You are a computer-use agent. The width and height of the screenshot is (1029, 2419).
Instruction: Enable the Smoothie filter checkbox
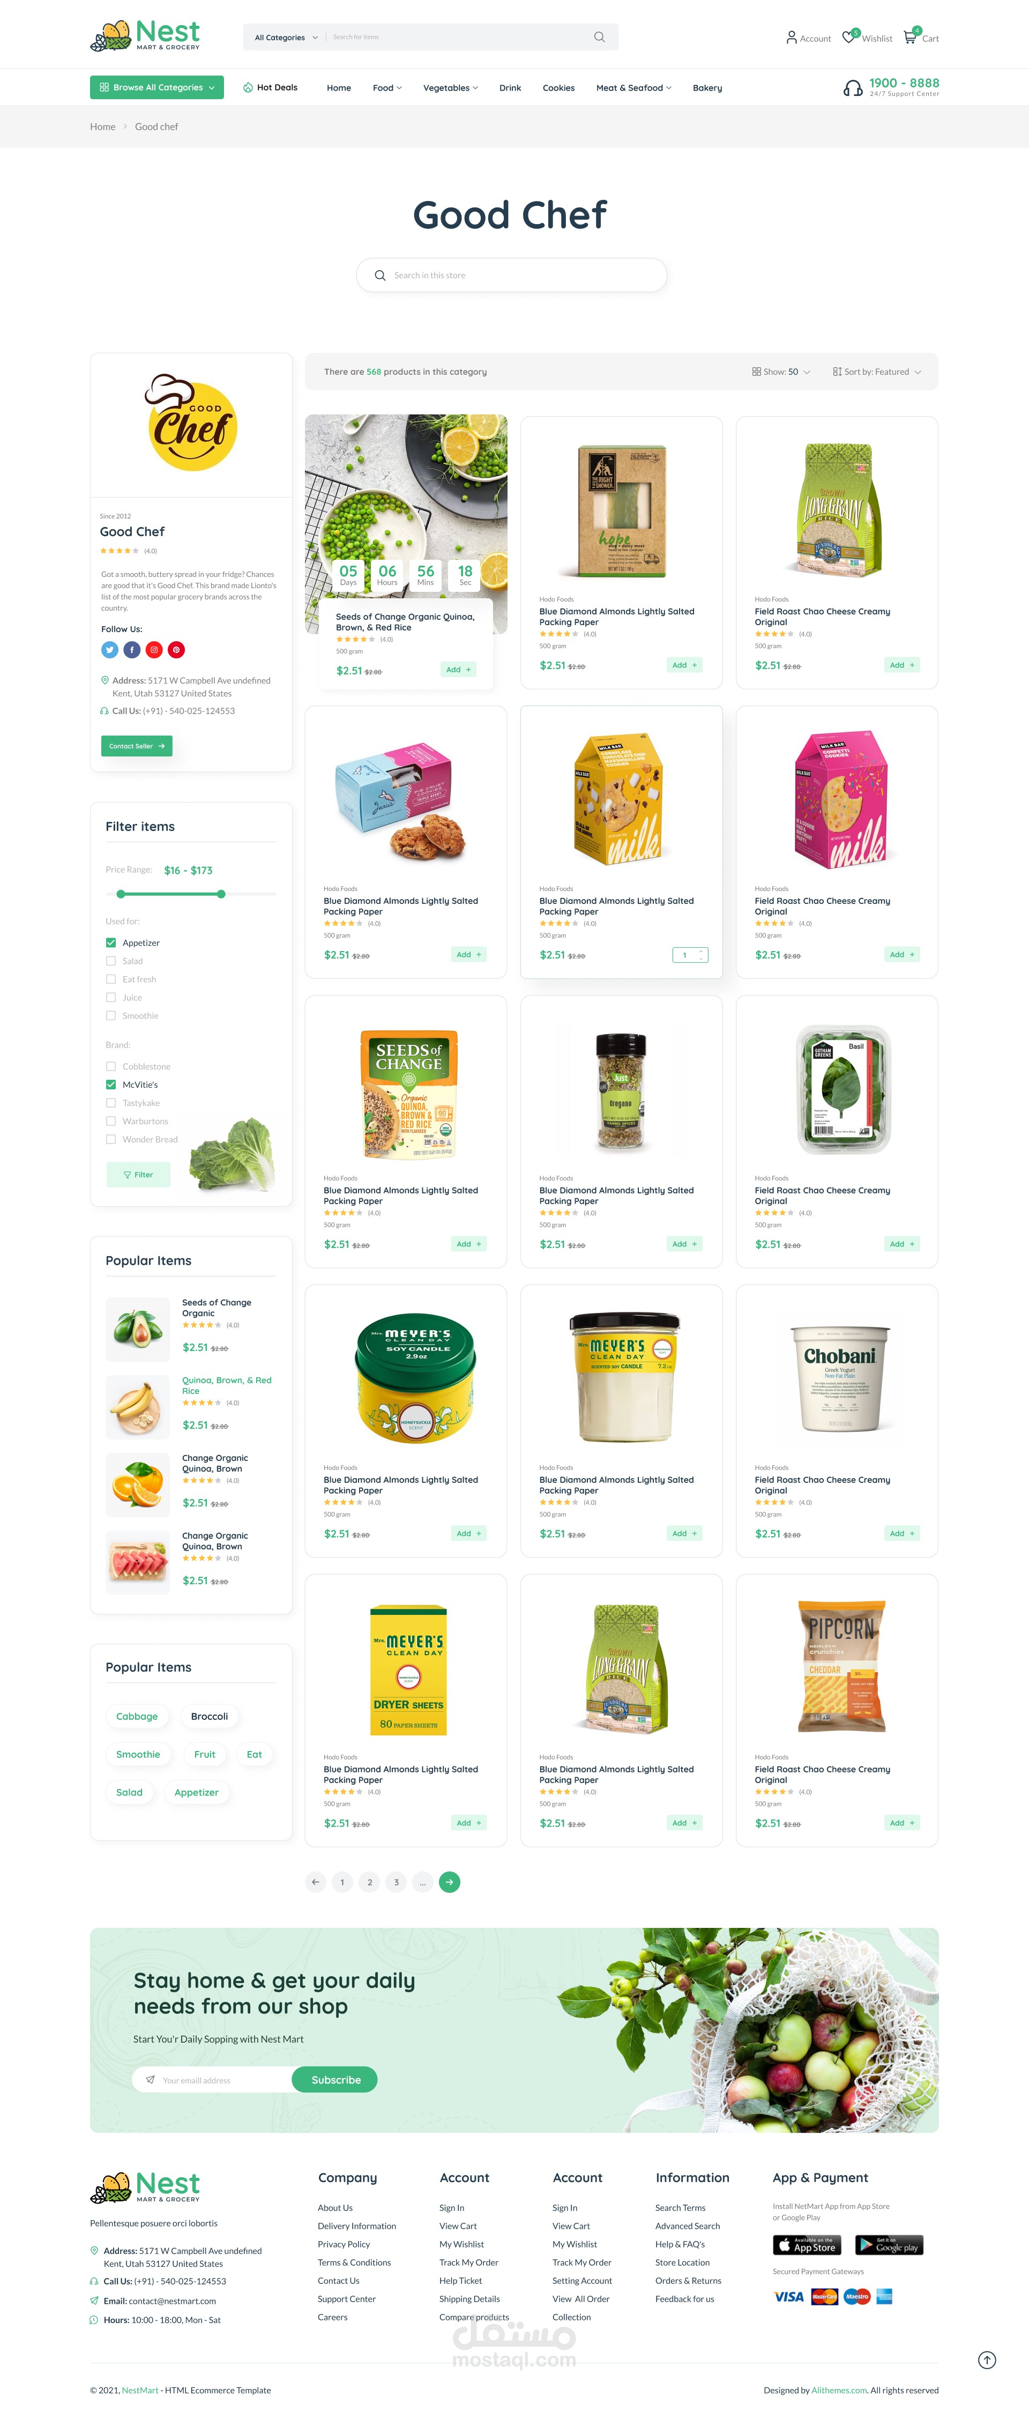(x=111, y=1016)
